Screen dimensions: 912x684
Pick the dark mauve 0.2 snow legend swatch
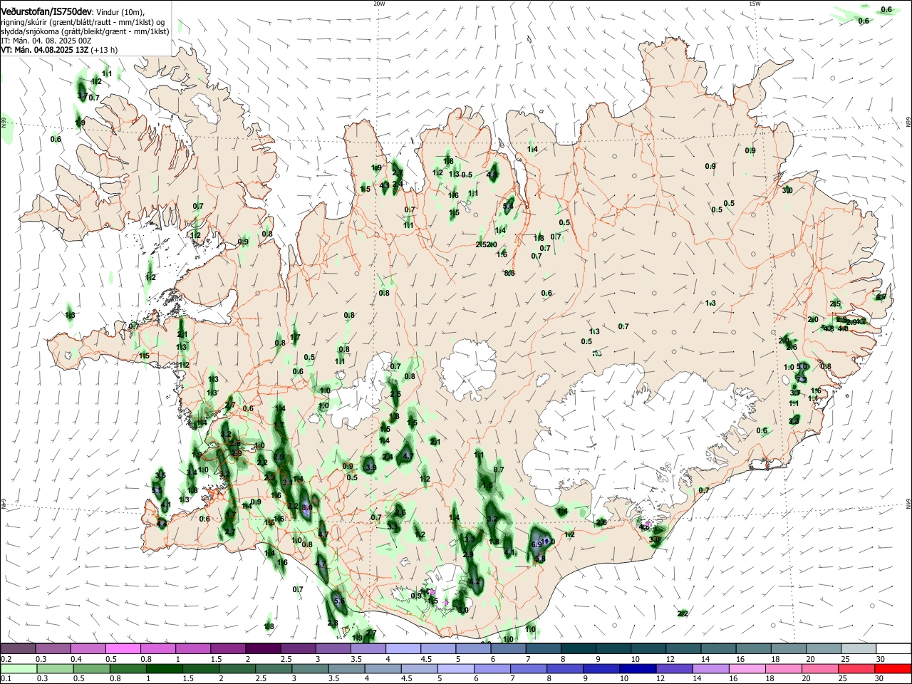click(x=18, y=648)
